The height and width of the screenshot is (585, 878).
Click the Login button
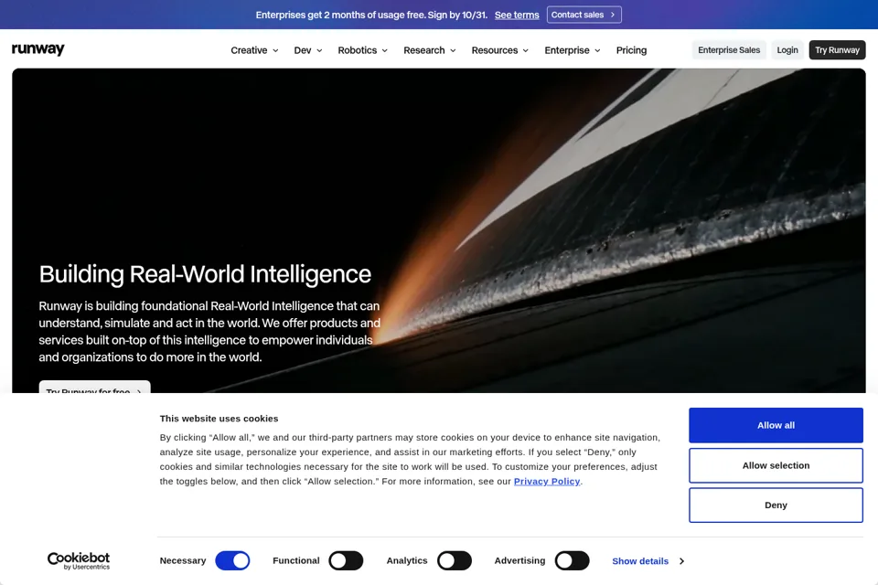tap(787, 50)
